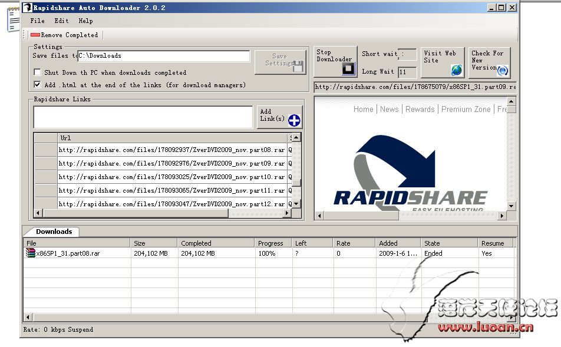Click the Rate: 0 kbps status text

(58, 329)
